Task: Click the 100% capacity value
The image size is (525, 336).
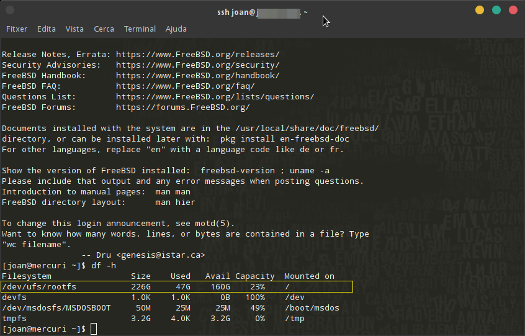Action: pos(255,297)
